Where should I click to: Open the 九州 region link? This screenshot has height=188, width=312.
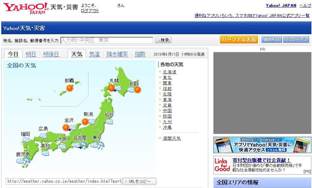pos(167,122)
